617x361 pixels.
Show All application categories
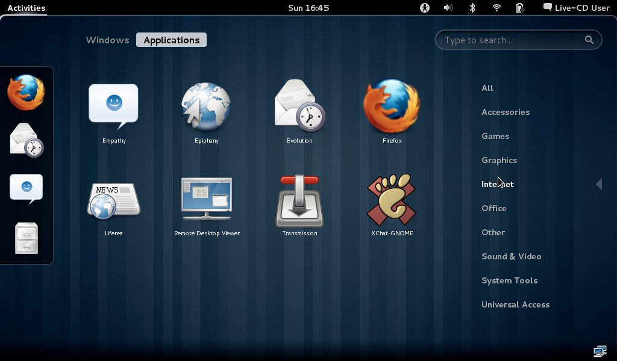click(487, 88)
